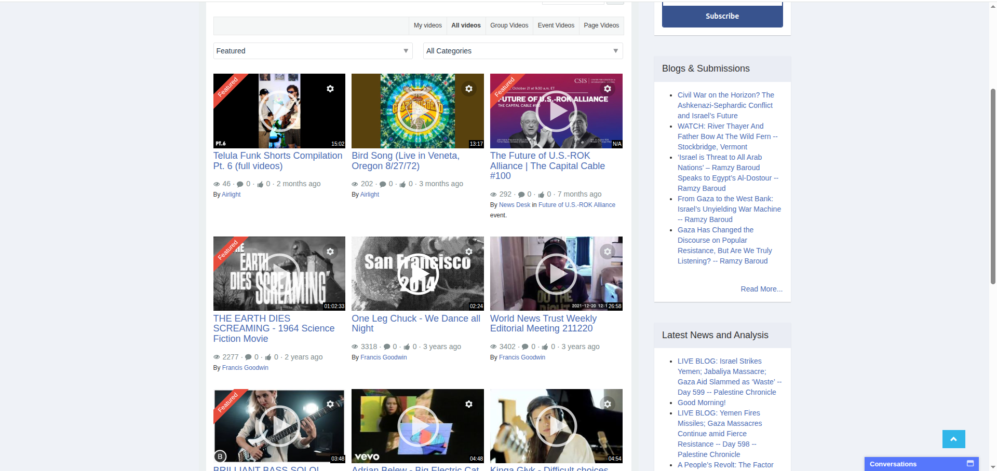The height and width of the screenshot is (471, 997).
Task: Click the Subscribe button
Action: 722,16
